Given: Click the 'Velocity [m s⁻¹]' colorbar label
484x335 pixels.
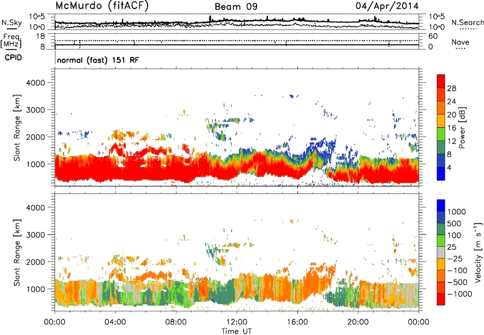Looking at the screenshot, I should (x=478, y=252).
